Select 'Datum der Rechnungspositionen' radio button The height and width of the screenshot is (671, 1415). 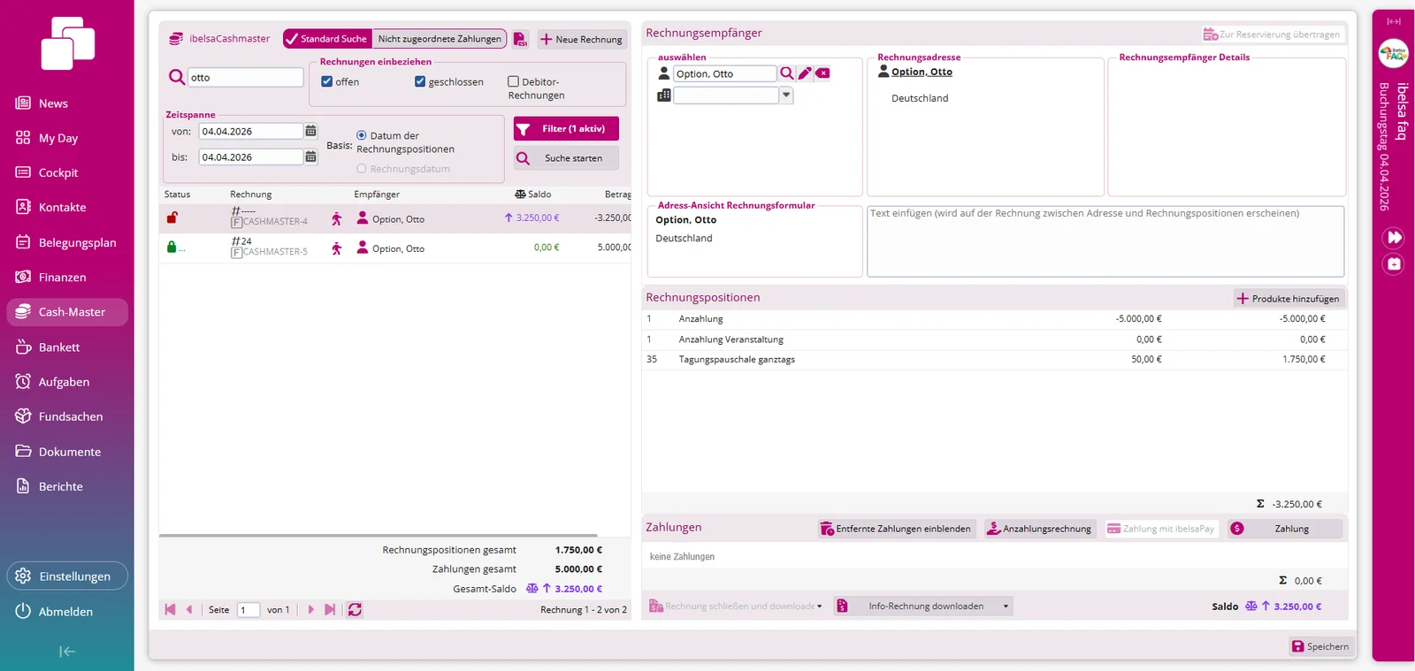tap(361, 135)
